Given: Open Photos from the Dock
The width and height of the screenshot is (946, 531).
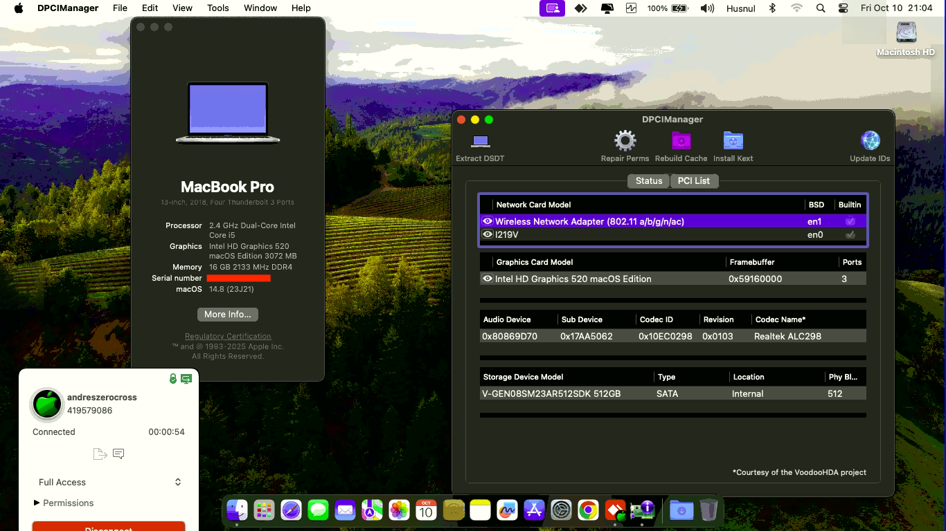Looking at the screenshot, I should [x=399, y=511].
